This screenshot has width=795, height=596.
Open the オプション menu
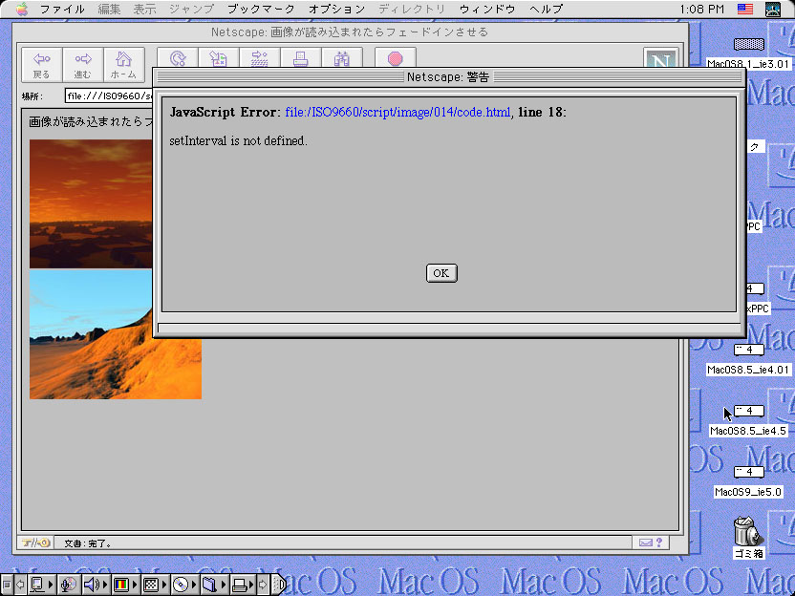(x=336, y=10)
